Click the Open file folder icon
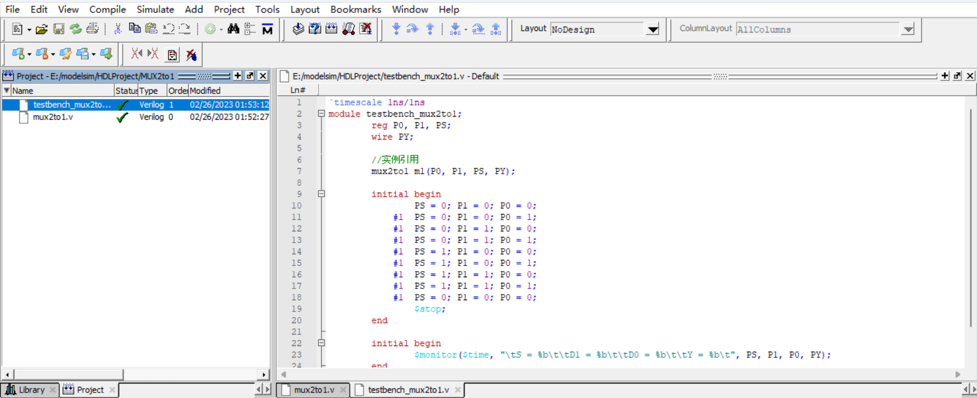Screen dimensions: 977x398 pyautogui.click(x=42, y=29)
